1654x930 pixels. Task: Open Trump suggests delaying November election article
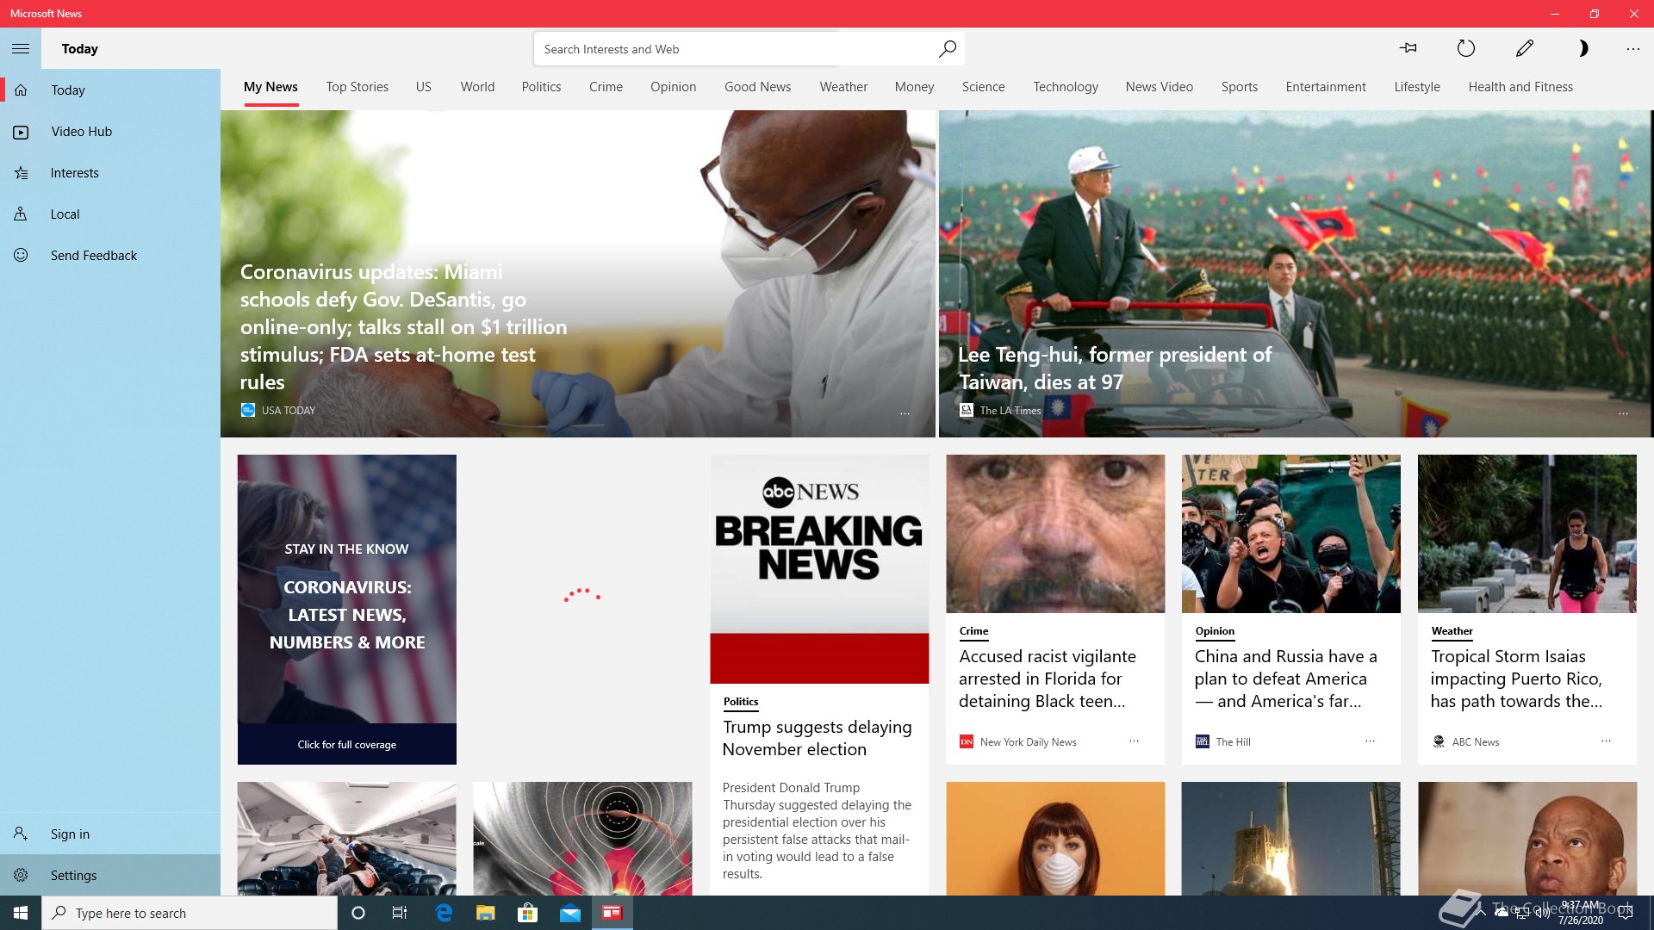point(817,738)
